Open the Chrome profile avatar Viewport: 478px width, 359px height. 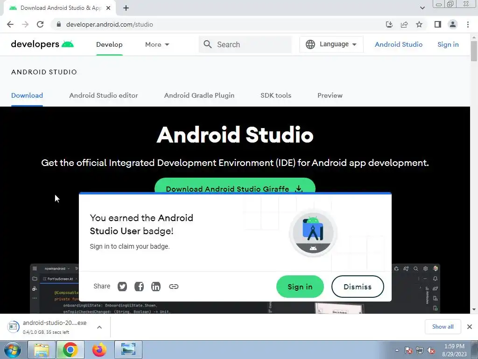(x=453, y=24)
